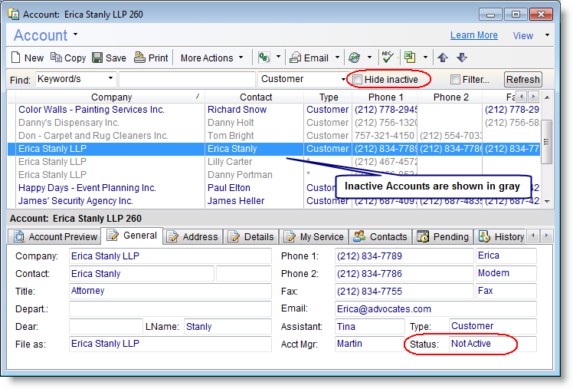Screen dimensions: 573x389
Task: Open the Keyword/s find dropdown
Action: point(75,79)
